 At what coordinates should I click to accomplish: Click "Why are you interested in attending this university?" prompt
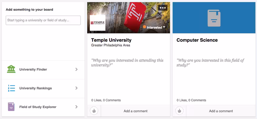127,63
